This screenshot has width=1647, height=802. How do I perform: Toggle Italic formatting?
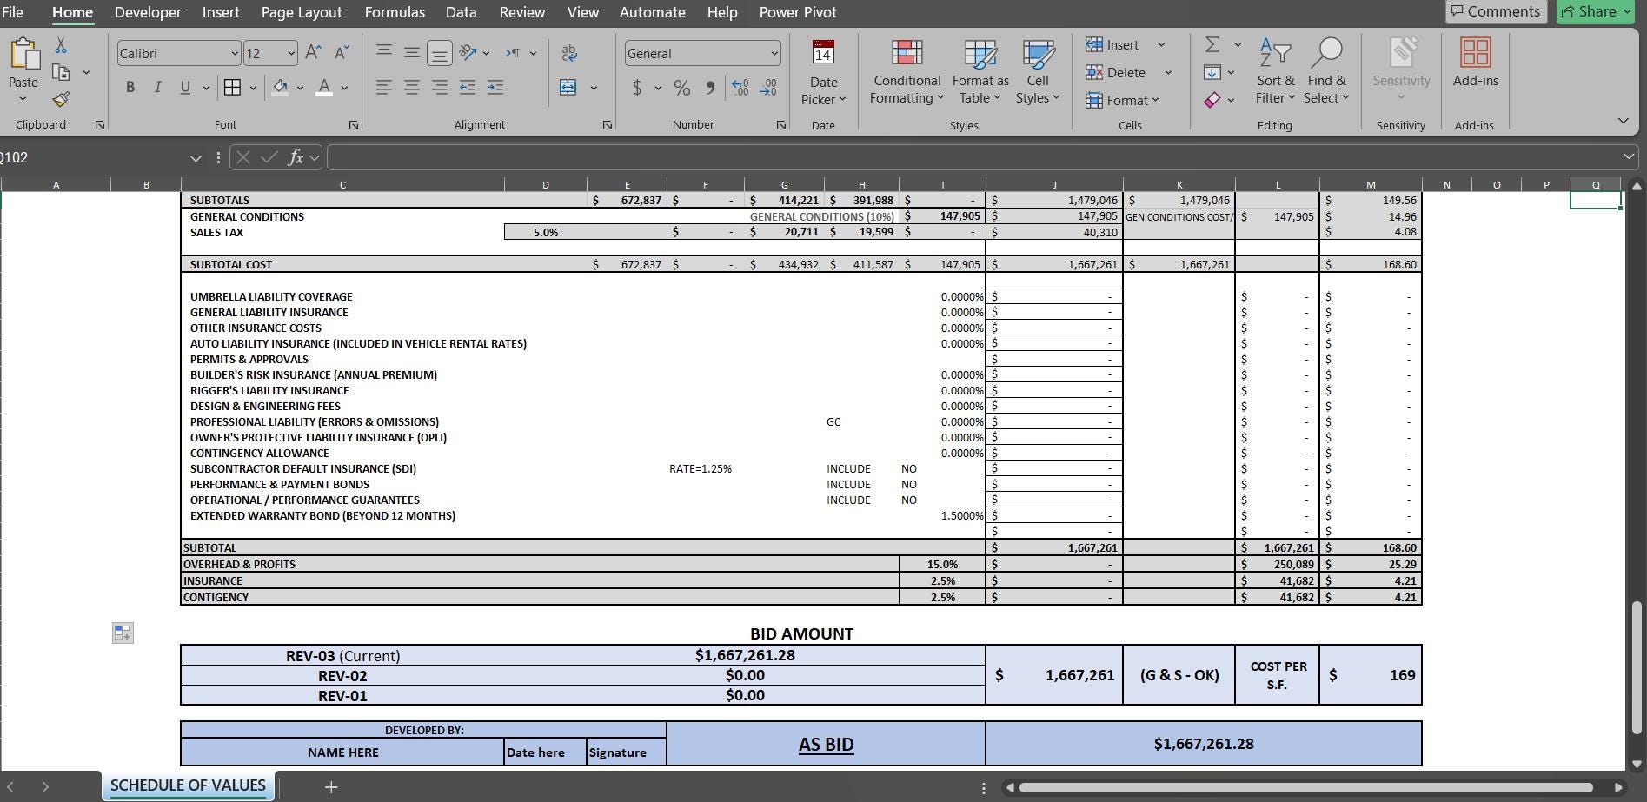click(157, 87)
